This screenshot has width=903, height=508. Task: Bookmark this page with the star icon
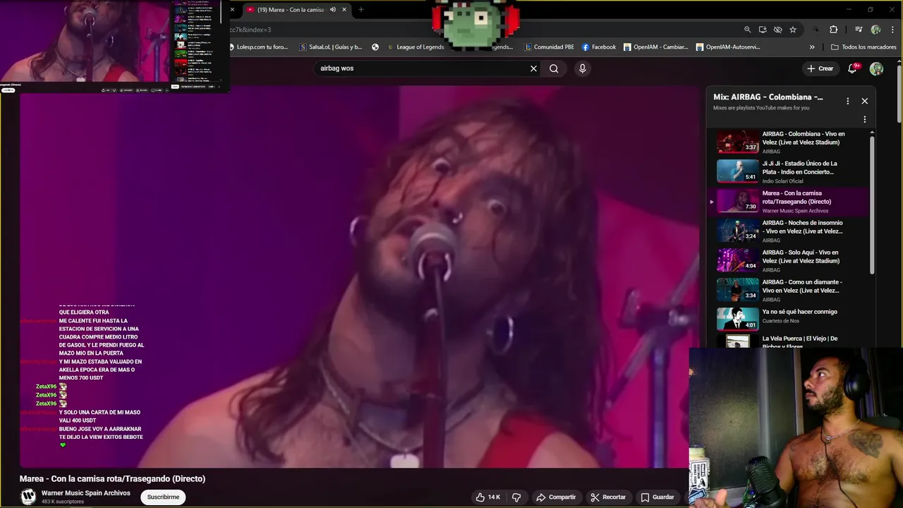coord(793,30)
